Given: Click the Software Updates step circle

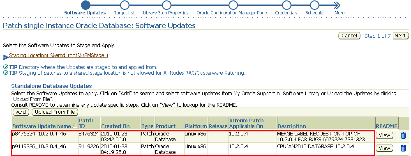Looking at the screenshot, I should tap(85, 5).
